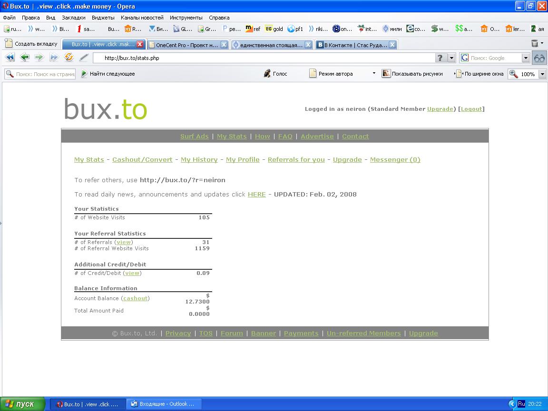Screen dimensions: 548x411
Task: Click the question mark icon in address bar
Action: [x=440, y=58]
